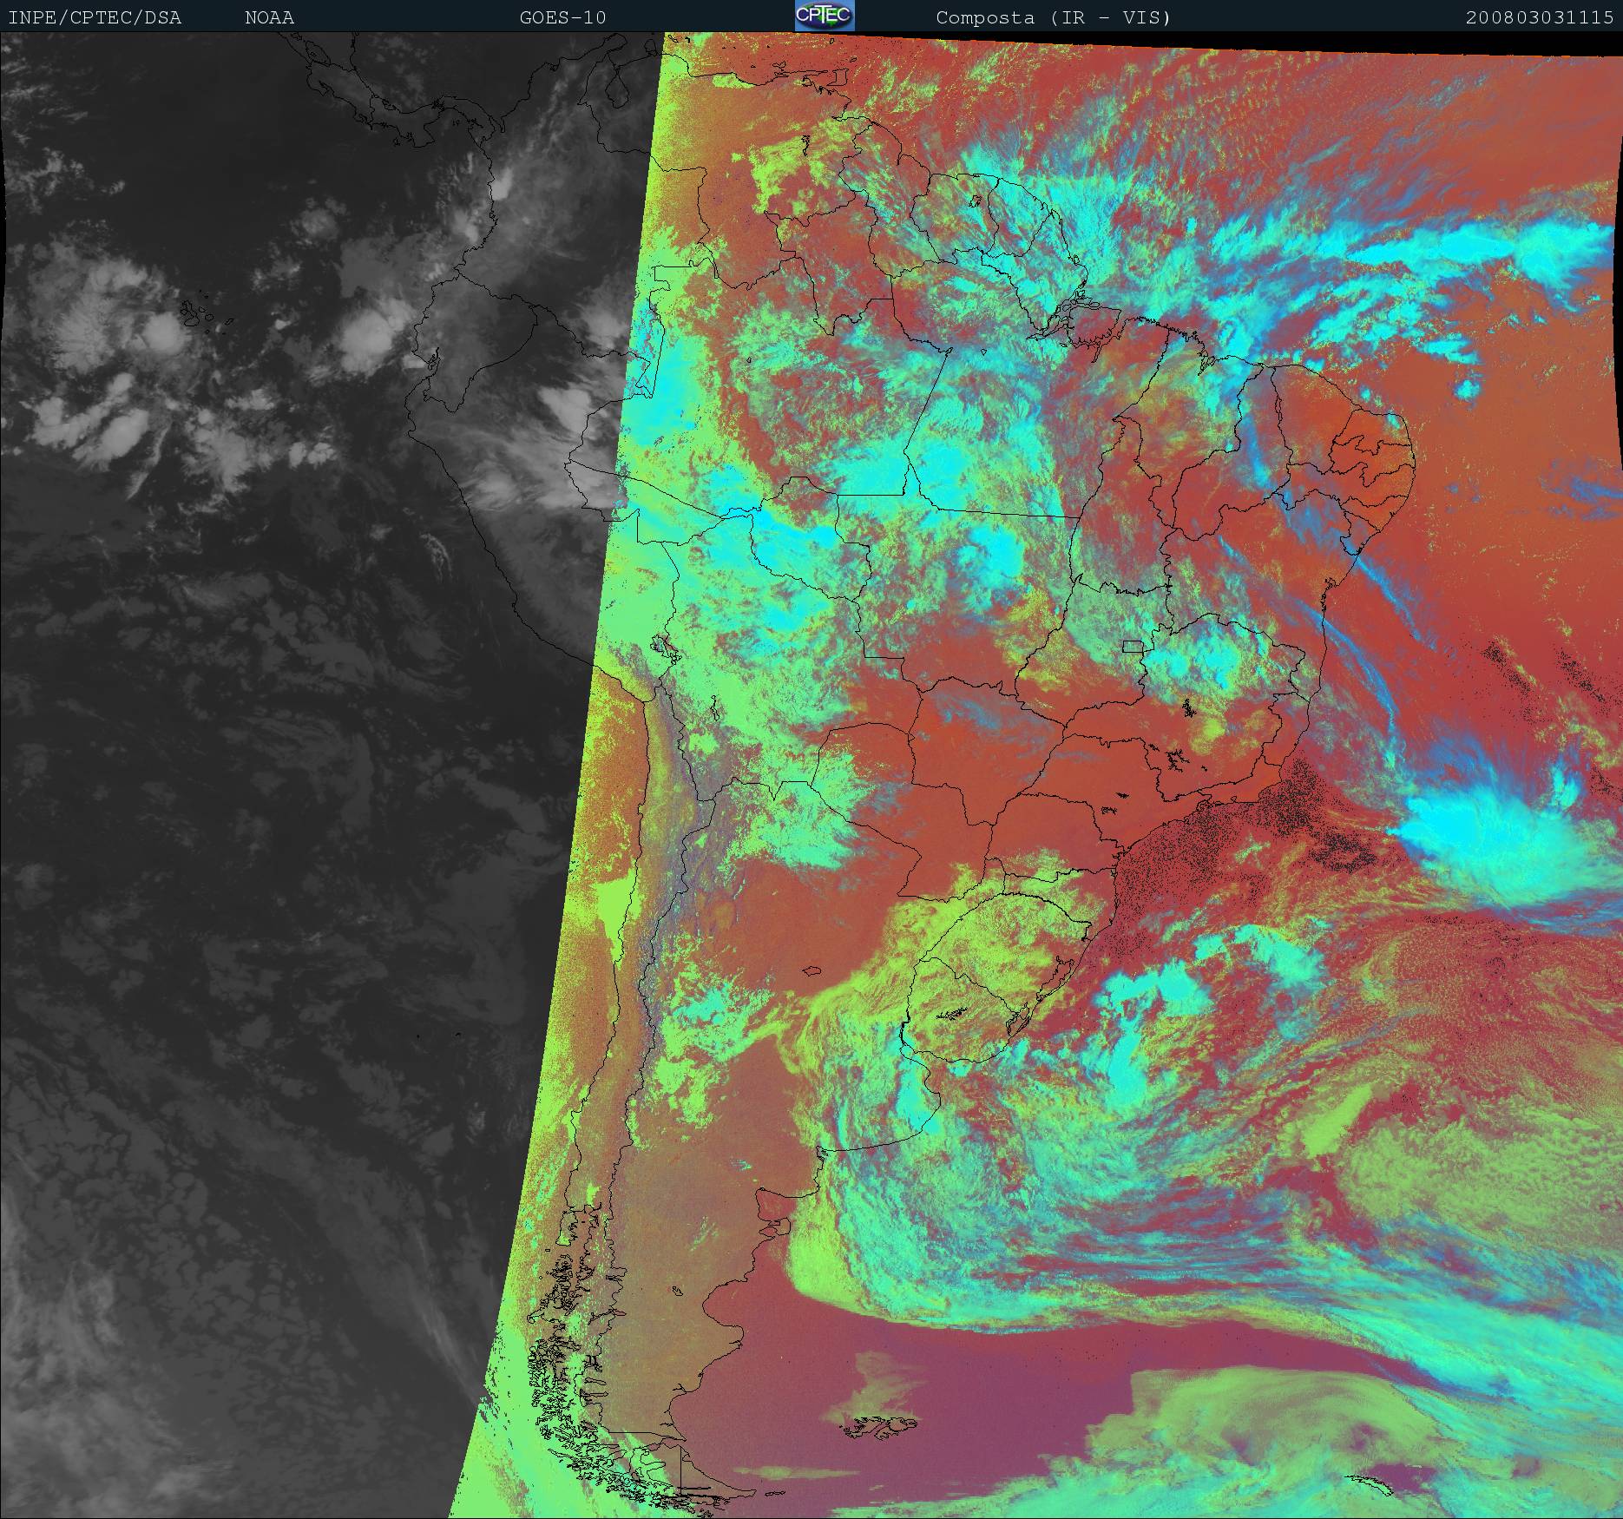Select the INPE/CPTEC/DSA header label
Viewport: 1623px width, 1519px height.
click(x=95, y=17)
